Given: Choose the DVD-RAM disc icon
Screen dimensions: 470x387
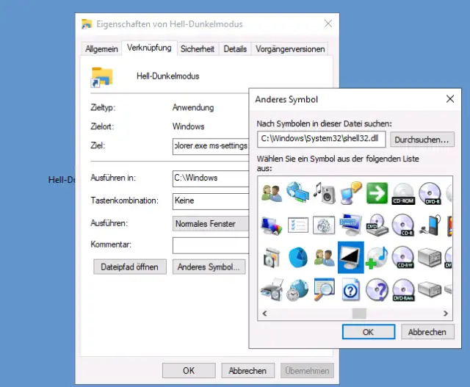Looking at the screenshot, I should coord(403,289).
